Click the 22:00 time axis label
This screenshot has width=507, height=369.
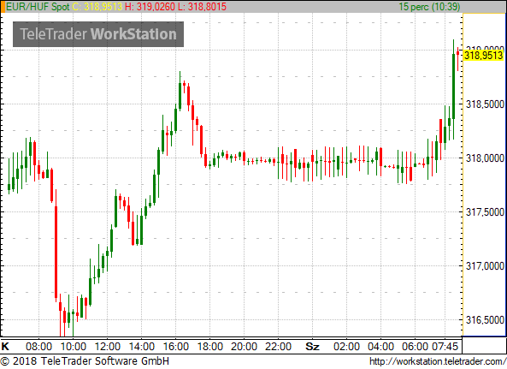point(278,347)
